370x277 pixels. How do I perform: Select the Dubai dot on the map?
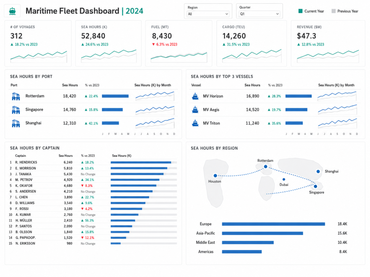coord(284,180)
